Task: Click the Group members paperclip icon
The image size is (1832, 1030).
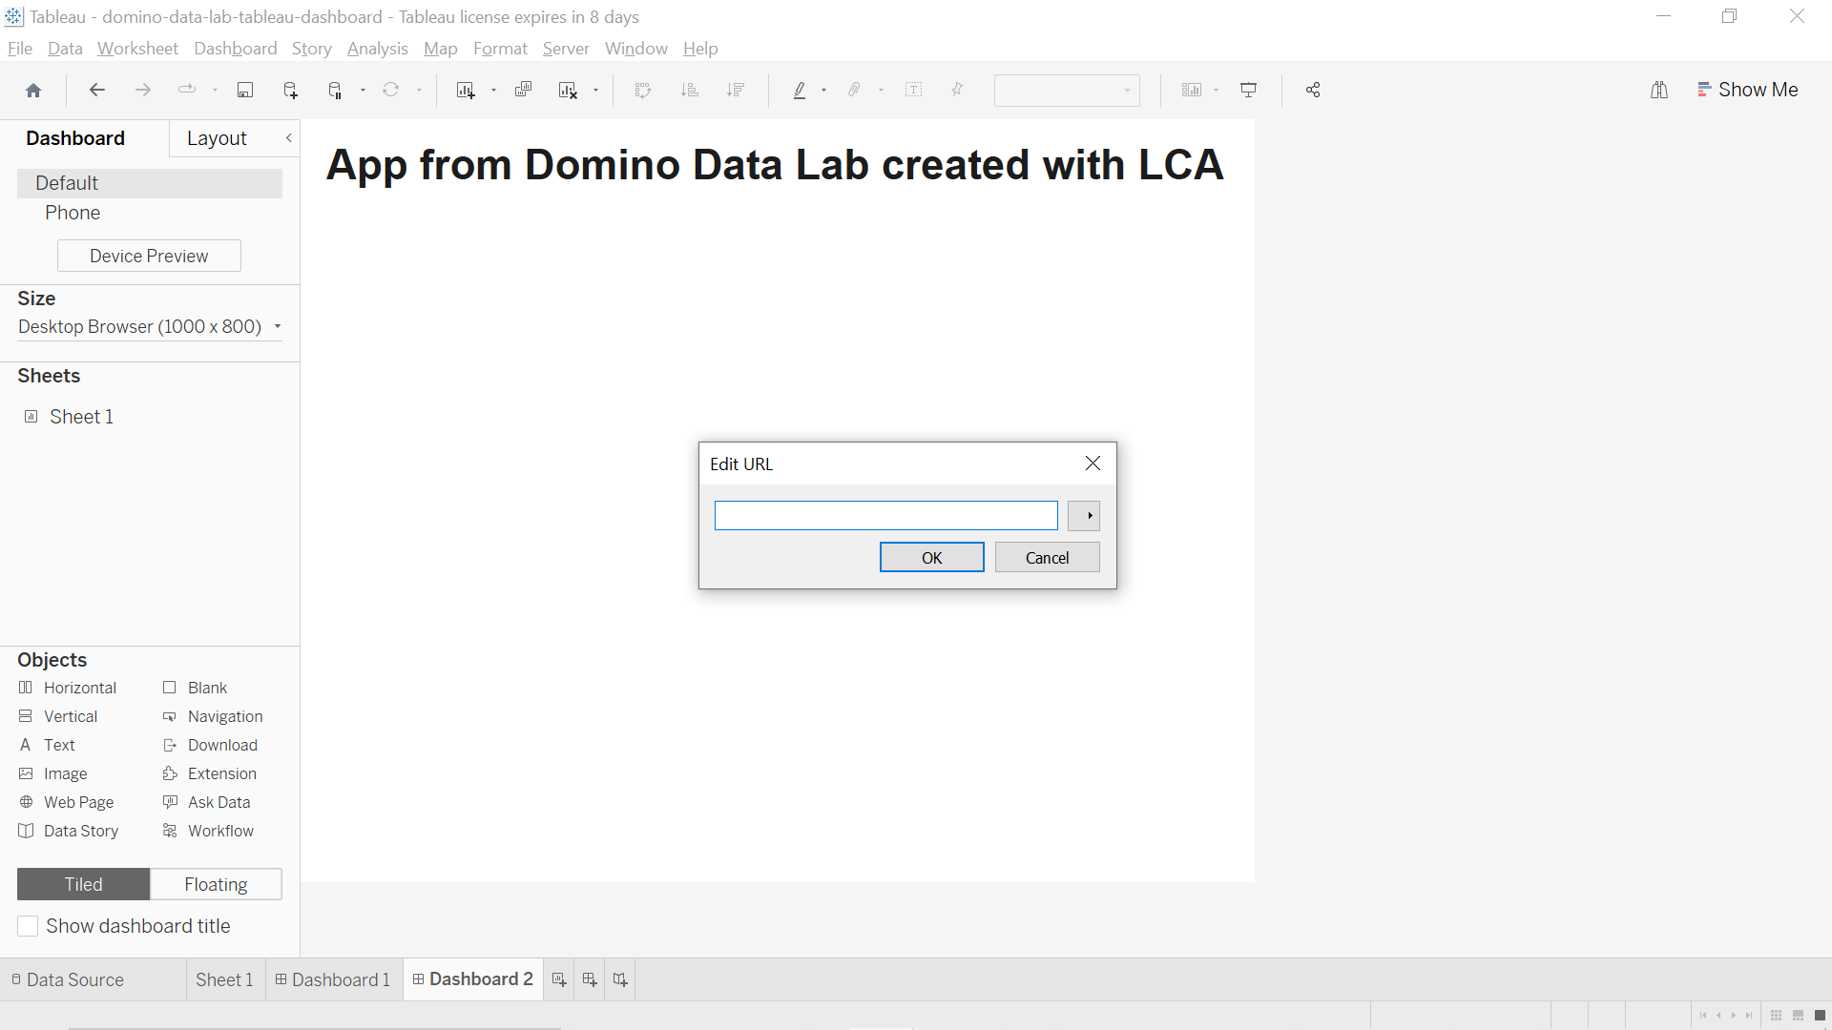Action: [855, 90]
